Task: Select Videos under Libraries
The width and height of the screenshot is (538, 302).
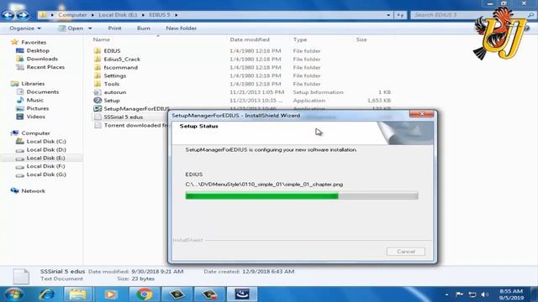Action: (35, 117)
